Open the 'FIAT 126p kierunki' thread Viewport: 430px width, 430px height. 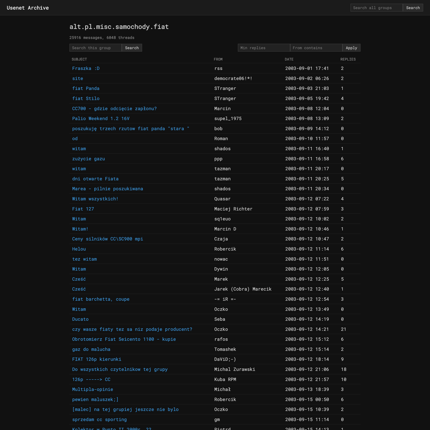[97, 359]
